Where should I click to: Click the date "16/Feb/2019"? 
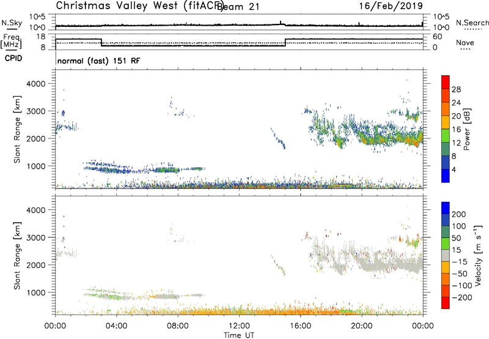391,6
